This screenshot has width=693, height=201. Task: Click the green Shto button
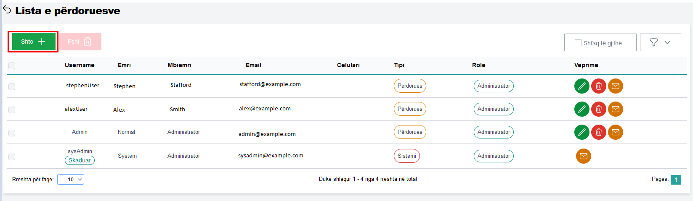pyautogui.click(x=33, y=42)
